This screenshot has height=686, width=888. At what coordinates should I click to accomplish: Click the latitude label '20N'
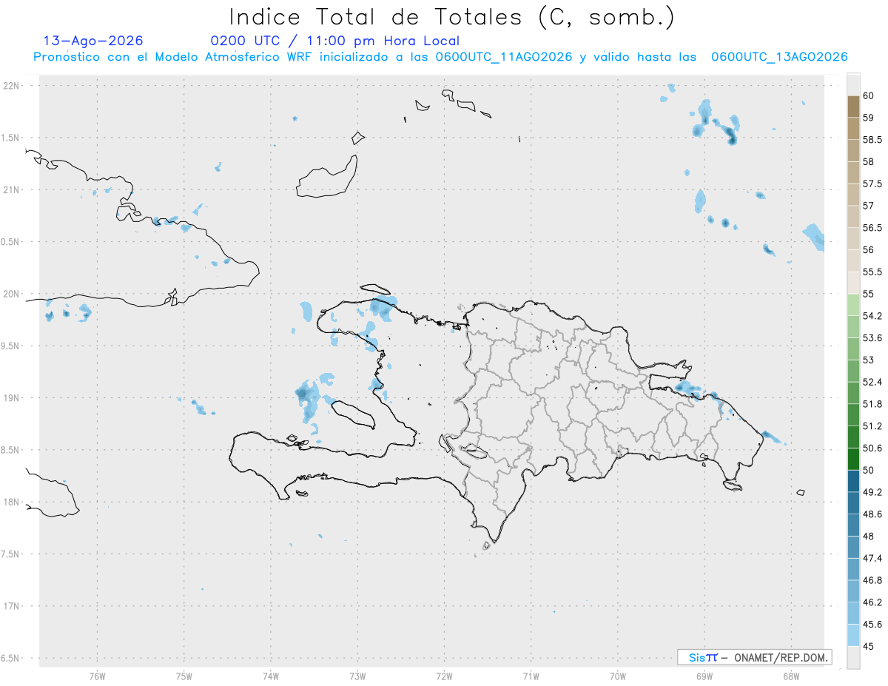point(11,294)
